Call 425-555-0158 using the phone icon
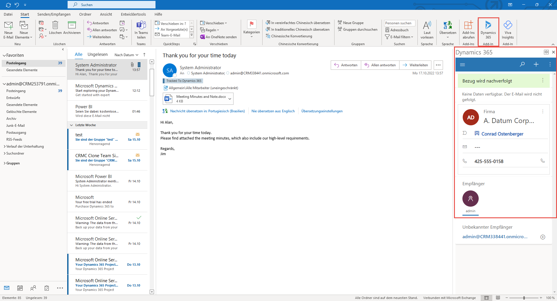The image size is (557, 301). pyautogui.click(x=542, y=161)
